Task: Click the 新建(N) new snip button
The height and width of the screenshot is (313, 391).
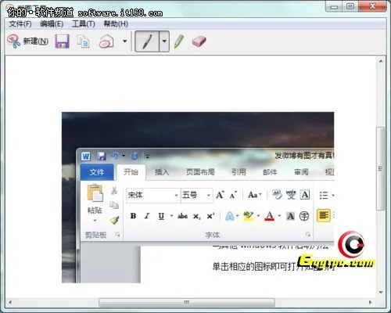Action: [x=27, y=41]
